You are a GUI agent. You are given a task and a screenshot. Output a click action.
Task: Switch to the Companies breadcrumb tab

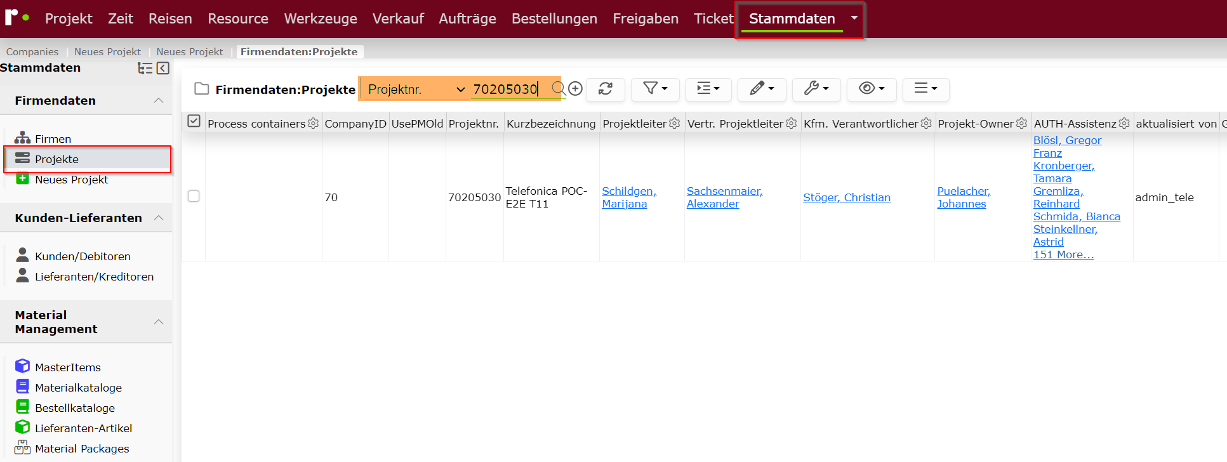tap(32, 51)
